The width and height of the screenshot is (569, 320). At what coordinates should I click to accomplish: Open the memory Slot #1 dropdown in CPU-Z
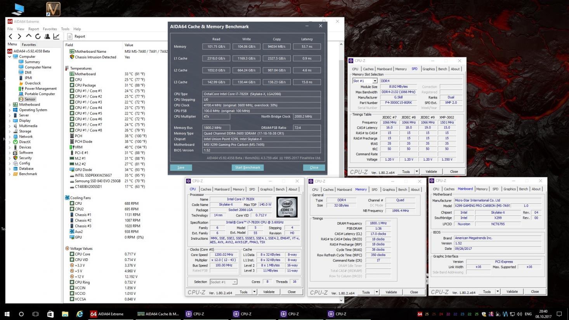click(x=375, y=81)
